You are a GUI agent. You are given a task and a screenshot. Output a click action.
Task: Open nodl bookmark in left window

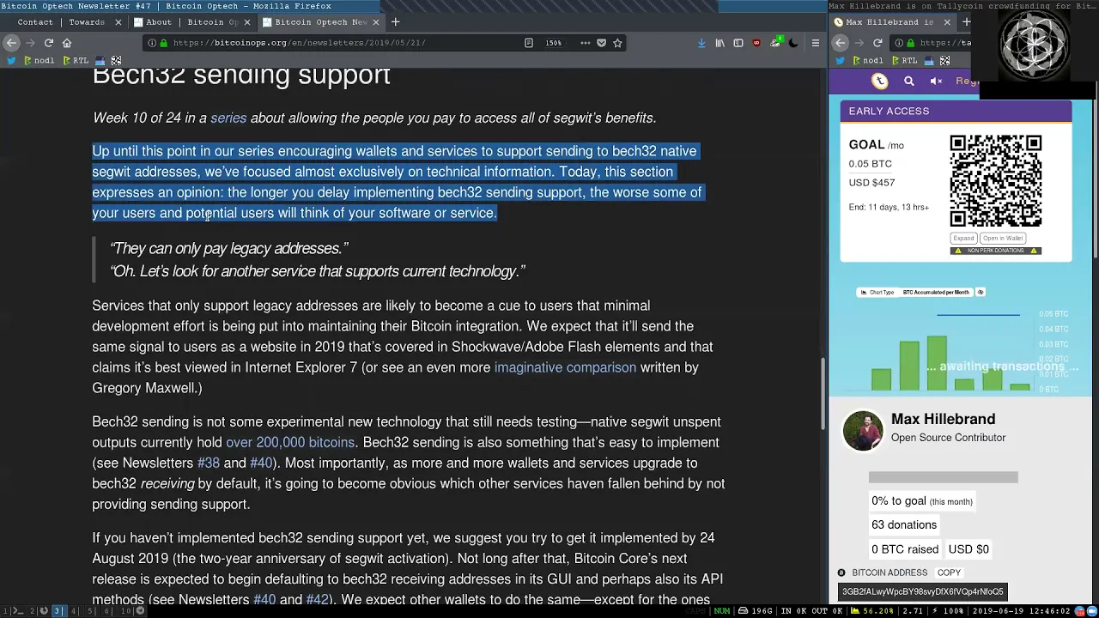(x=39, y=61)
